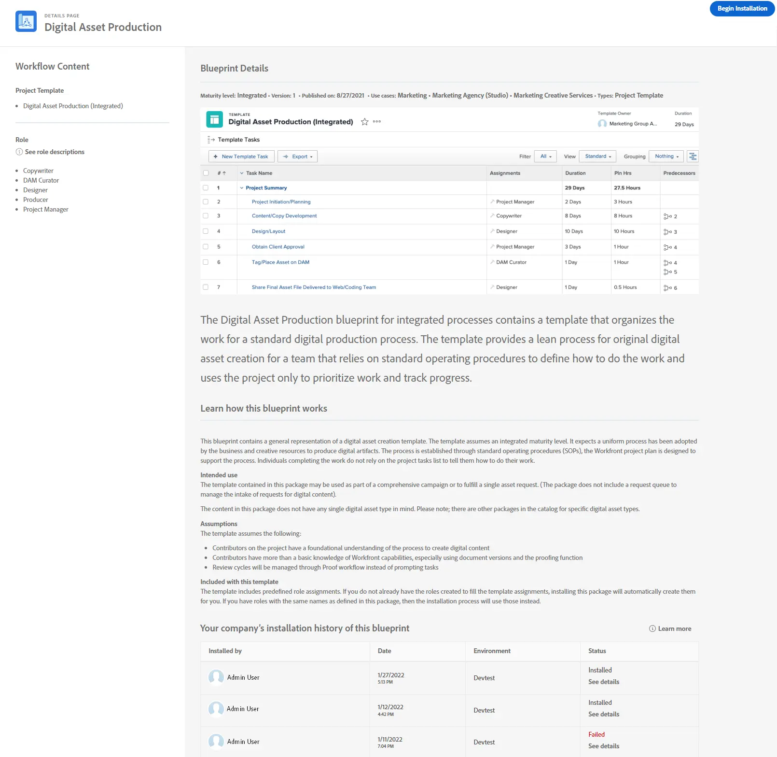Open the View Standard dropdown
This screenshot has height=757, width=777.
598,156
